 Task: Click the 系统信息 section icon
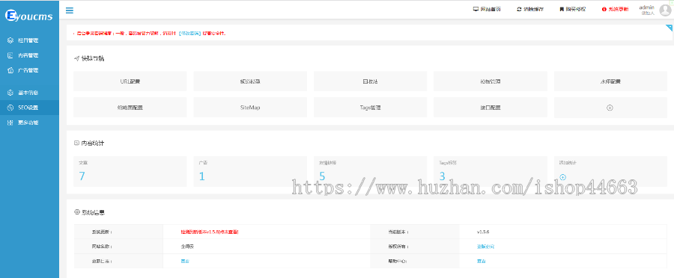pyautogui.click(x=77, y=212)
